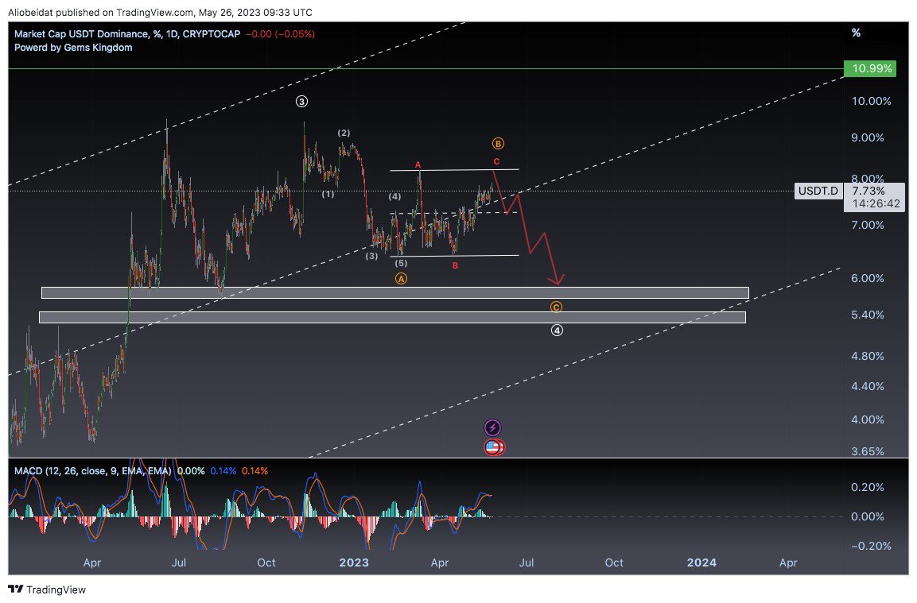The image size is (917, 603).
Task: Click the 2024 time axis label
Action: click(x=701, y=562)
